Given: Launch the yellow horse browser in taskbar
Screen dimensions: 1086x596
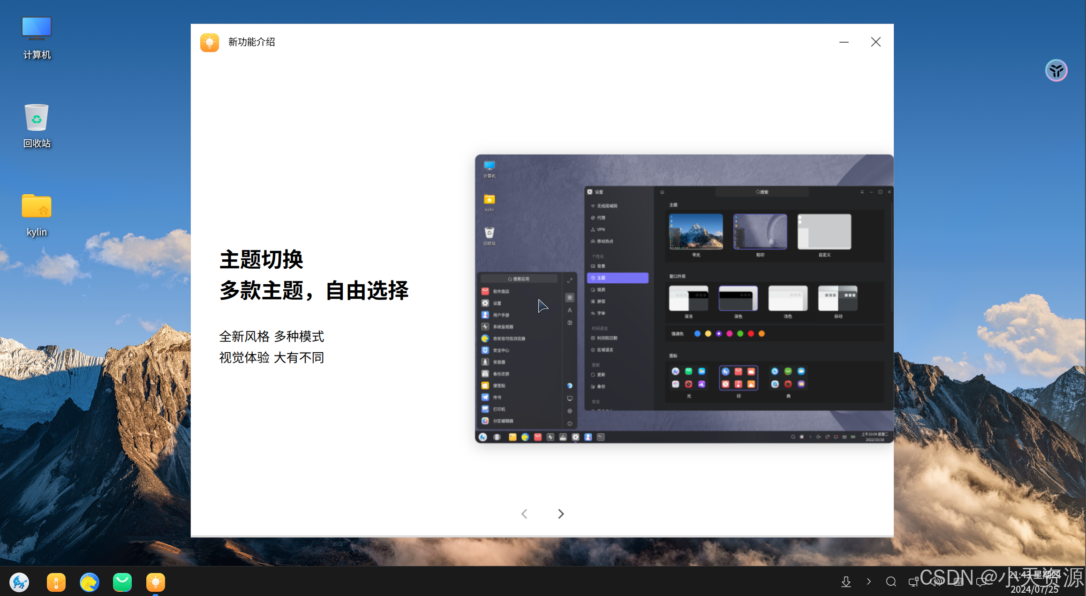Looking at the screenshot, I should tap(89, 582).
